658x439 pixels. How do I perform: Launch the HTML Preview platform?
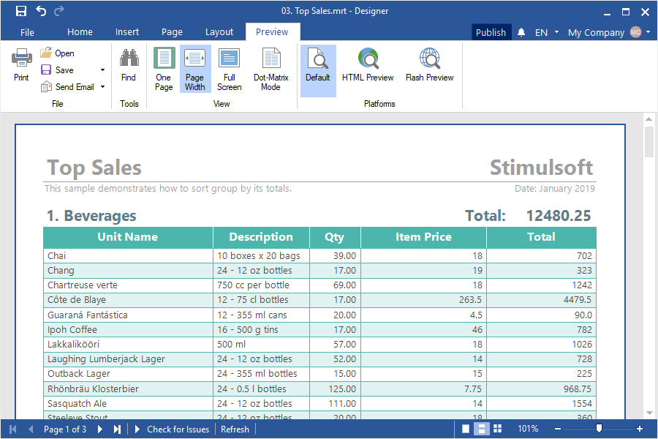[368, 65]
